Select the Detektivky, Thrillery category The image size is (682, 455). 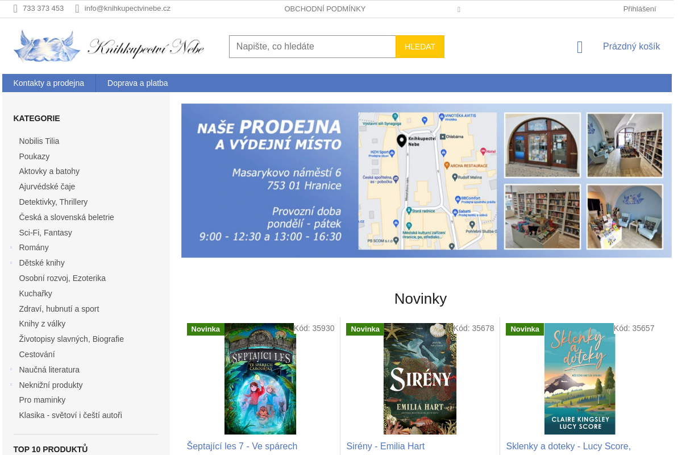tap(53, 202)
